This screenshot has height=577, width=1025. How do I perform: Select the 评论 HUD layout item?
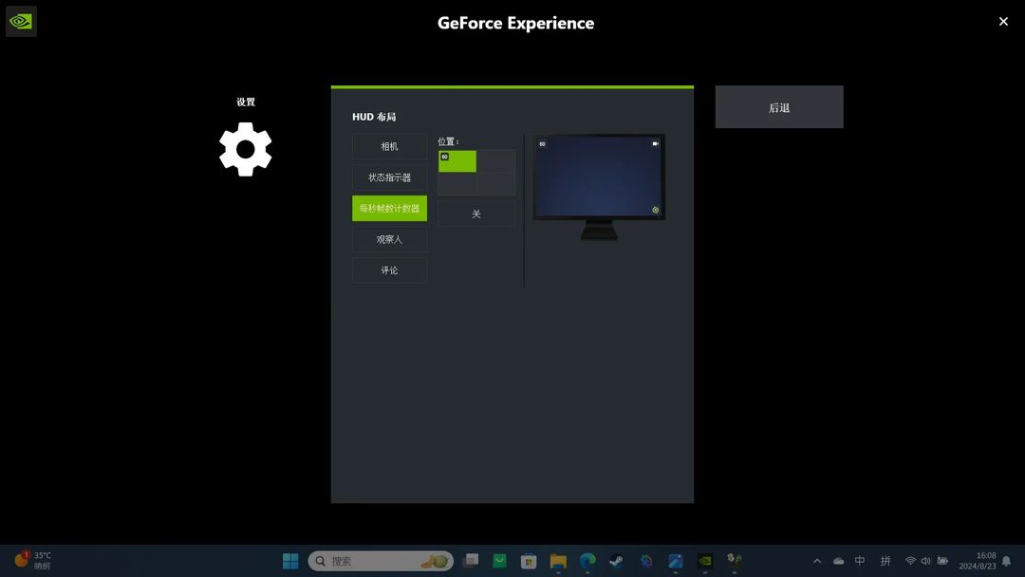pyautogui.click(x=390, y=270)
